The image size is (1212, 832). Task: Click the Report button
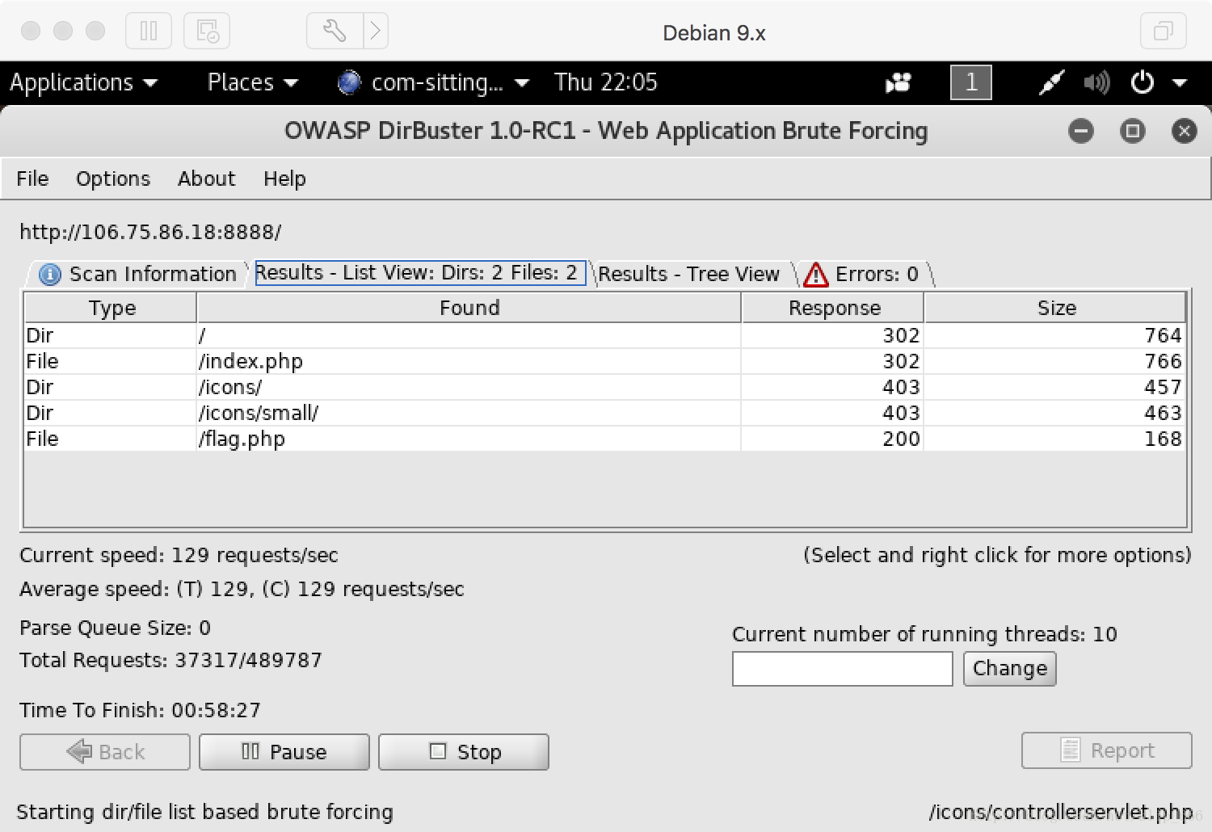pyautogui.click(x=1107, y=750)
